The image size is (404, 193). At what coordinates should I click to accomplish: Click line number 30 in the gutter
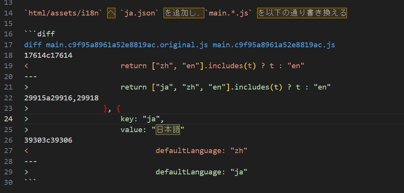coord(9,183)
